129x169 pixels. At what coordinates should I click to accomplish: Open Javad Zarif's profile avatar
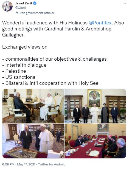coord(7,6)
